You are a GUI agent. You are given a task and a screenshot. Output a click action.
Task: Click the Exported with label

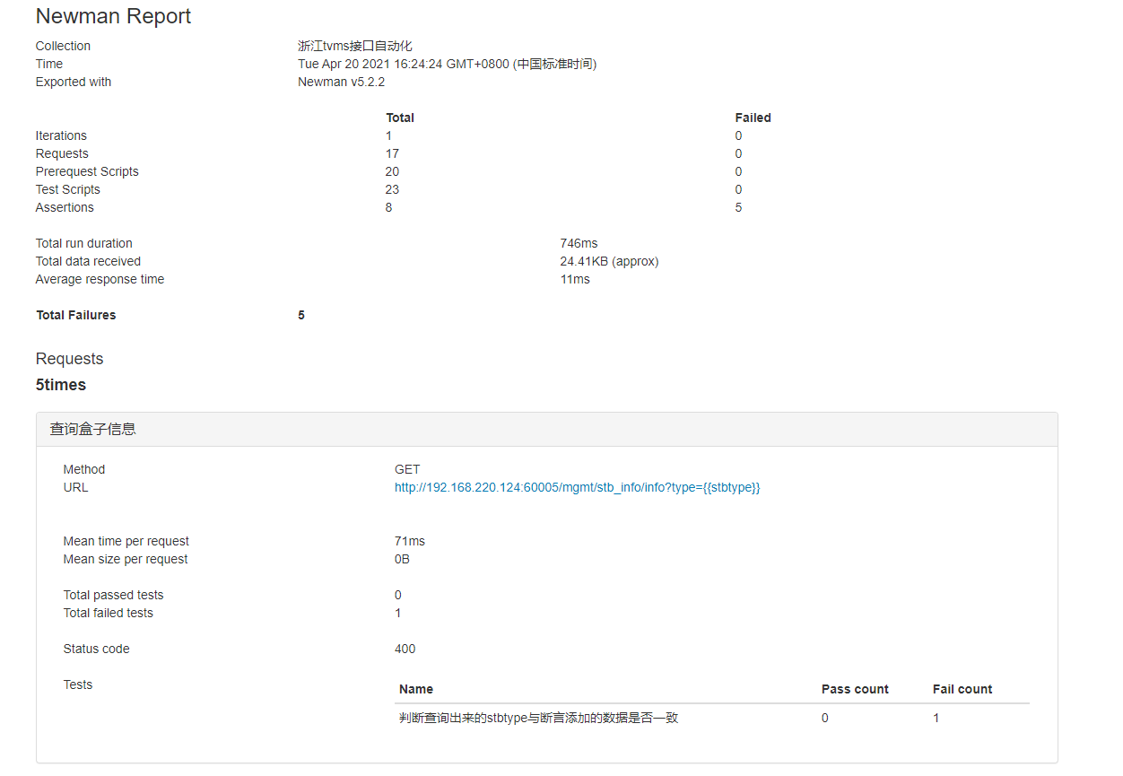pyautogui.click(x=74, y=82)
